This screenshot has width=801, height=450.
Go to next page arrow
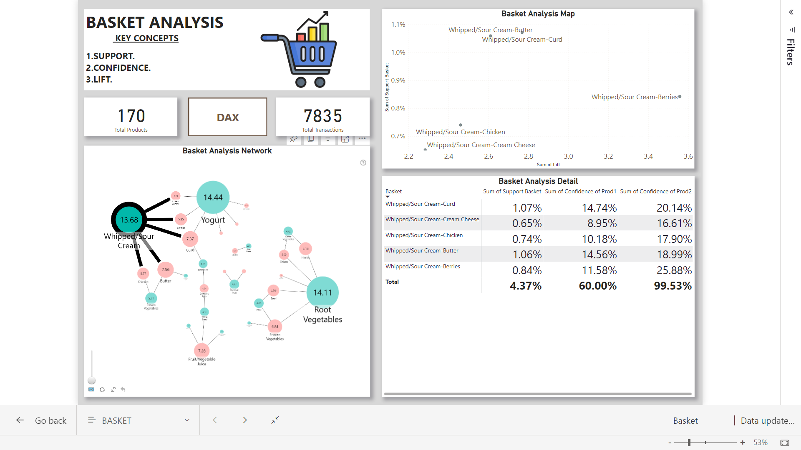click(245, 420)
